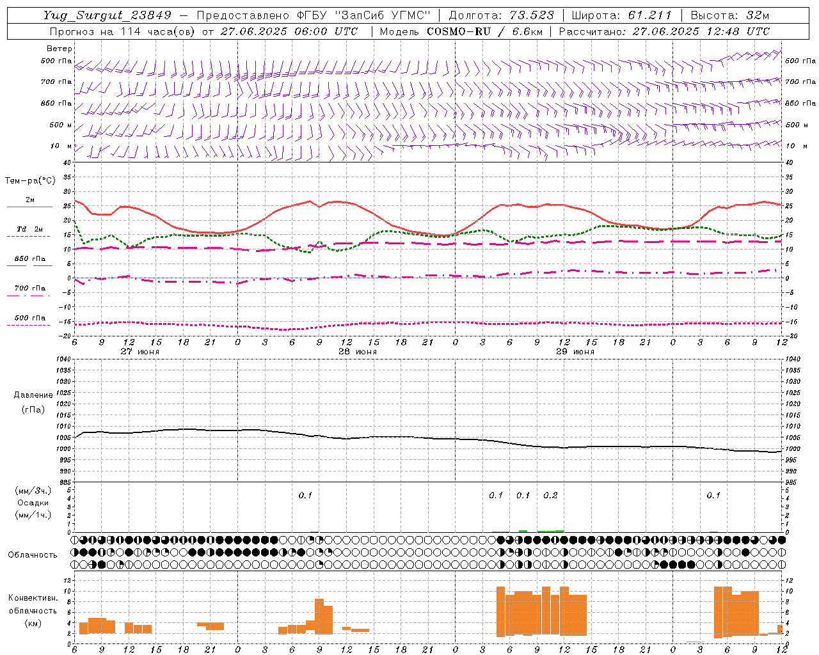The height and width of the screenshot is (655, 819).
Task: Click the 27 июня date label
Action: tap(140, 351)
